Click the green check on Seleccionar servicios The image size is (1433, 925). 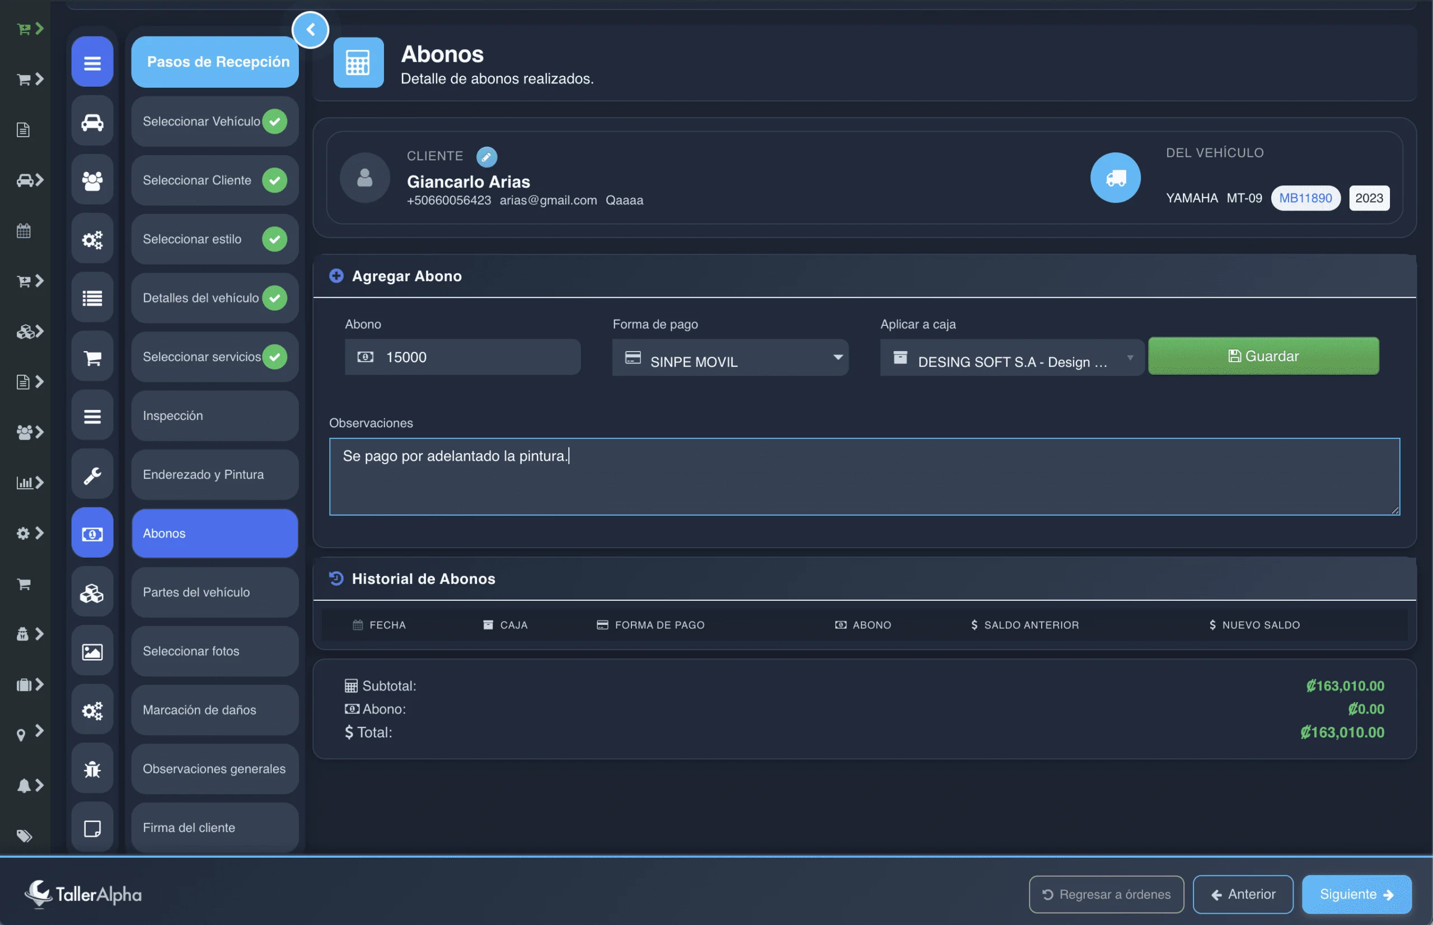coord(275,356)
